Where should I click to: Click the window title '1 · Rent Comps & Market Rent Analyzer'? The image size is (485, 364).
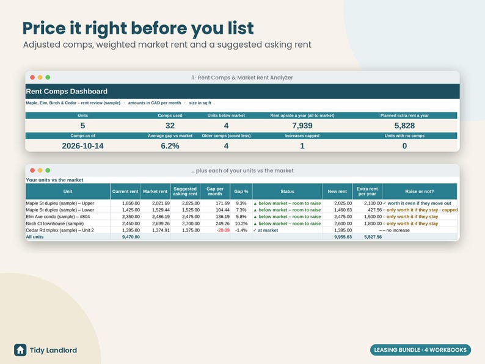[242, 78]
